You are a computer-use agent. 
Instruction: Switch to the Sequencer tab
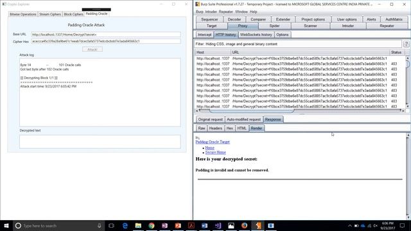tap(209, 19)
